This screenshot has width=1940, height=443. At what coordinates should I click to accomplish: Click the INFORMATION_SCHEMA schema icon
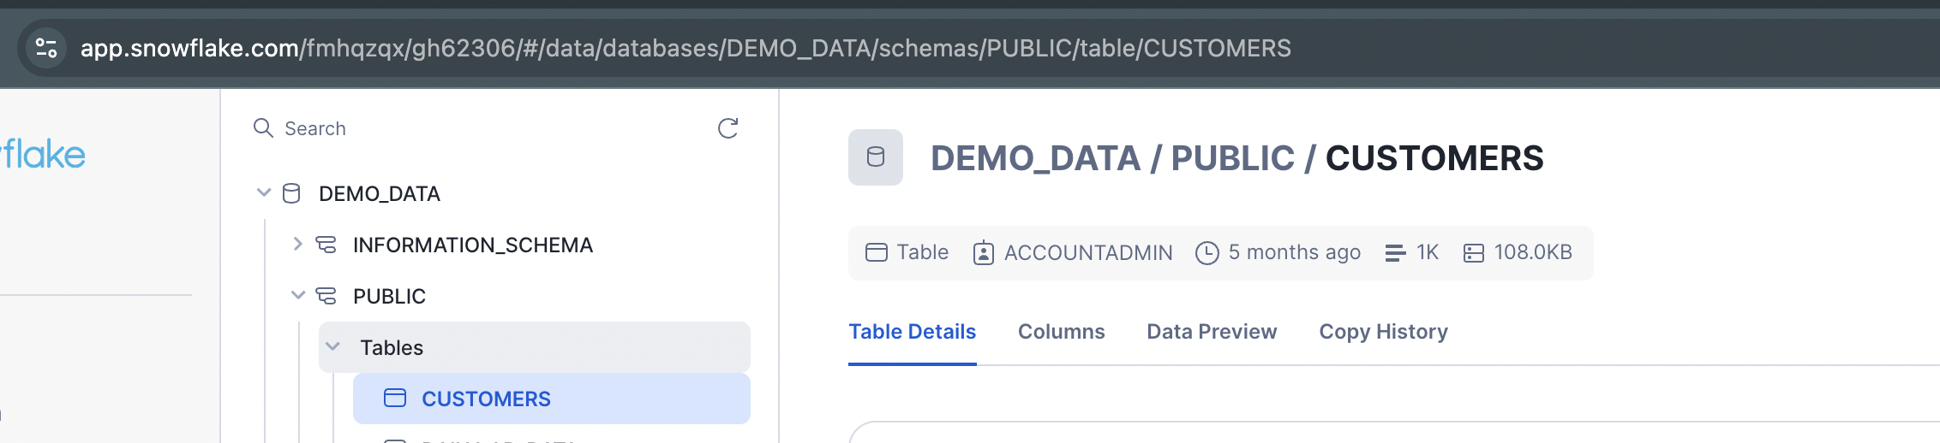pos(326,245)
